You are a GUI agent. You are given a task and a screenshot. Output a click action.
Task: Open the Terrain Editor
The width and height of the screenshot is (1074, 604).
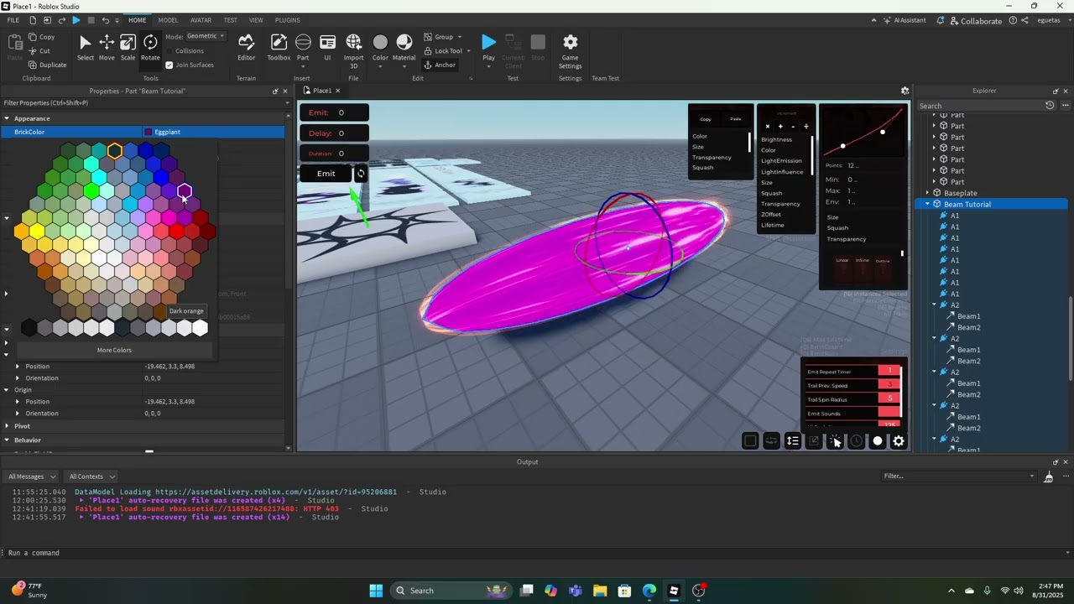coord(246,48)
